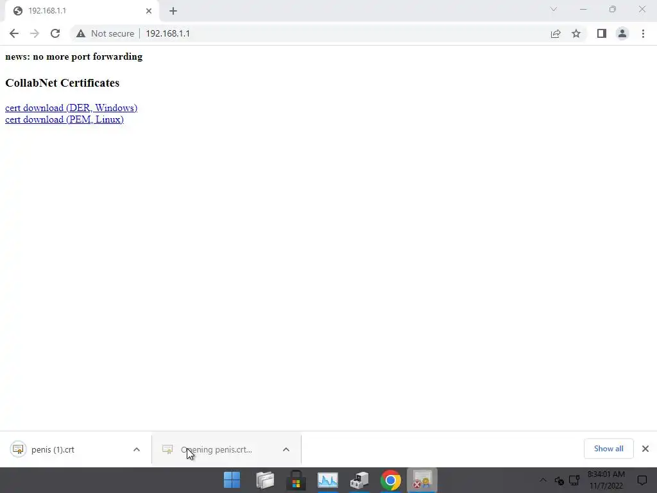The height and width of the screenshot is (493, 657).
Task: Open the clock showing 8:34:01 AM
Action: click(x=606, y=480)
